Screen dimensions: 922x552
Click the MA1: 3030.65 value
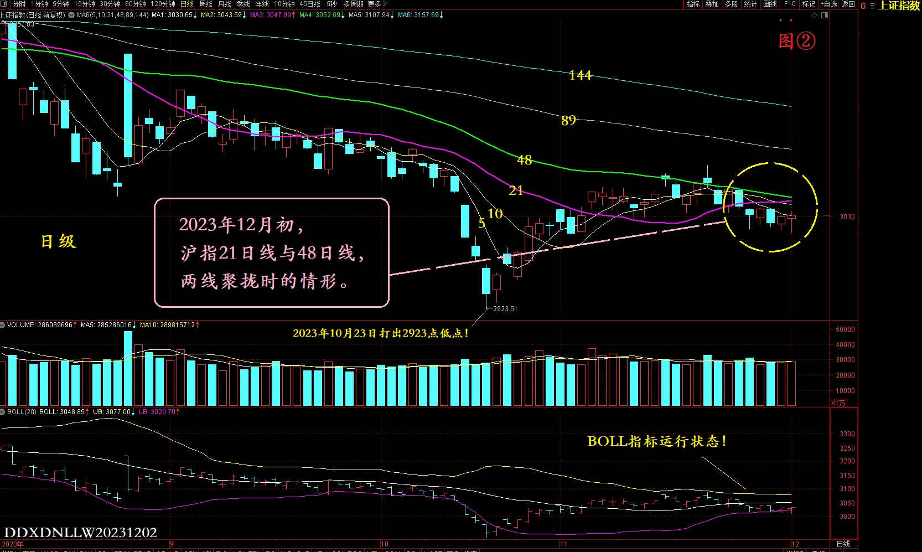pos(172,15)
